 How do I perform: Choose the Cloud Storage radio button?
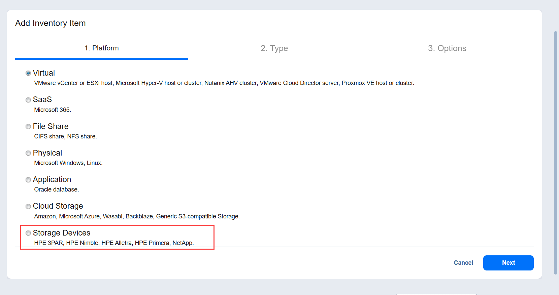tap(28, 206)
